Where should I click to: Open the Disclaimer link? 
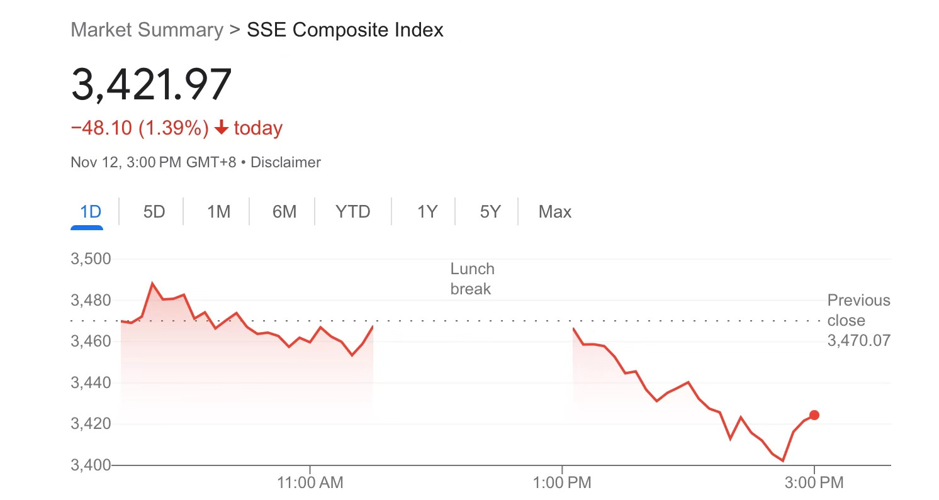point(286,162)
